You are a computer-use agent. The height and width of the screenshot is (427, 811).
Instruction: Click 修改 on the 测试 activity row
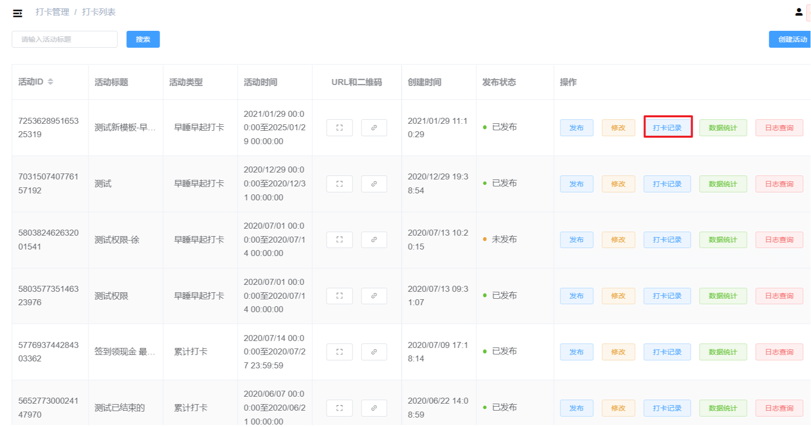click(x=618, y=184)
